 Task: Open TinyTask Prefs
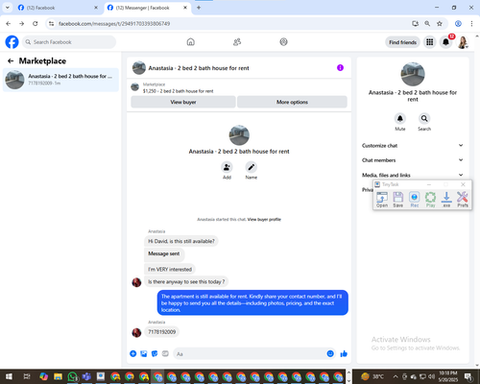pyautogui.click(x=463, y=200)
